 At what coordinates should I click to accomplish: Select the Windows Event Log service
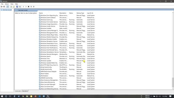pos(67,20)
